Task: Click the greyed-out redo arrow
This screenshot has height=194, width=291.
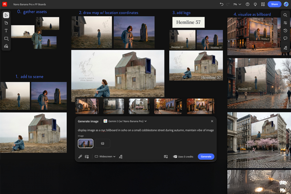Action: point(228,4)
